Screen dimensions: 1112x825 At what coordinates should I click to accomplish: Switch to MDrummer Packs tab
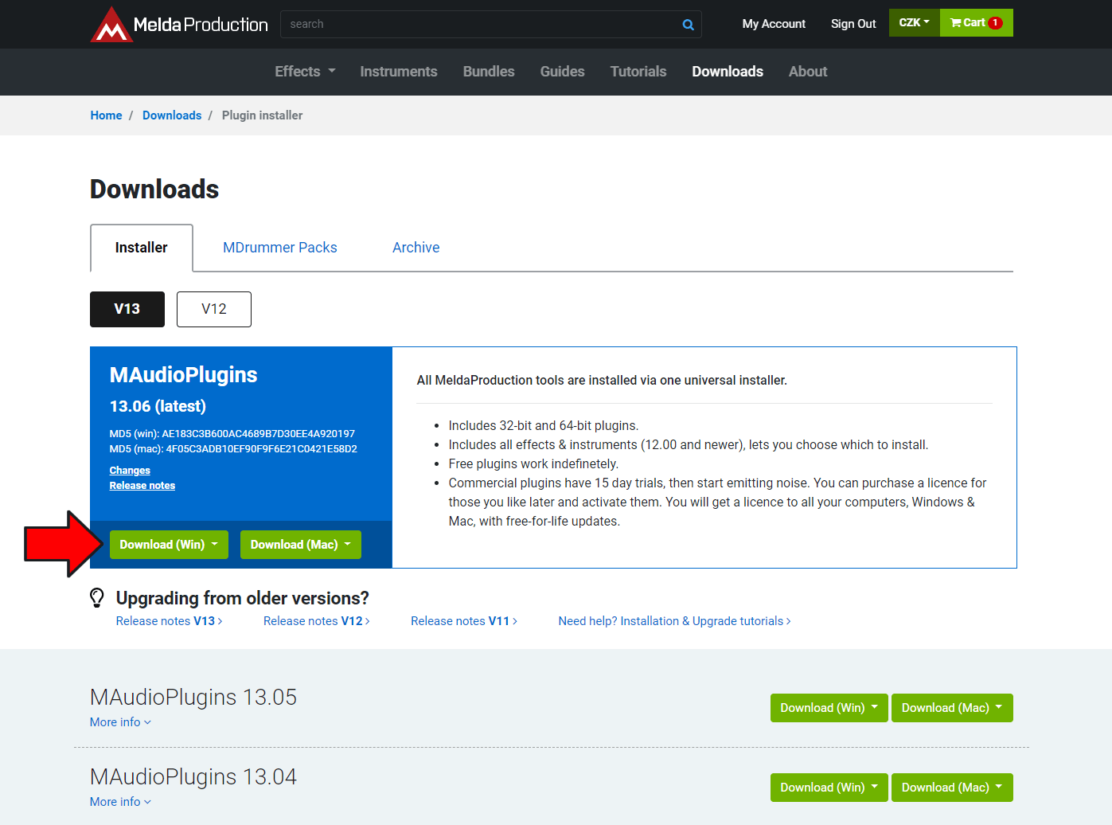pos(280,248)
